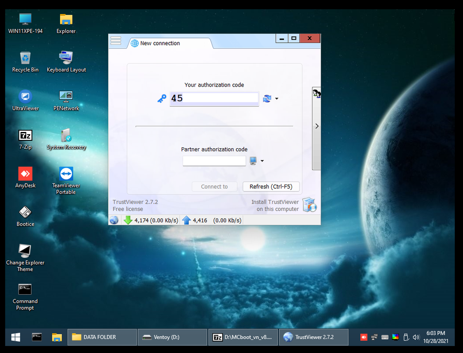Launch 7-Zip from desktop

pos(25,139)
